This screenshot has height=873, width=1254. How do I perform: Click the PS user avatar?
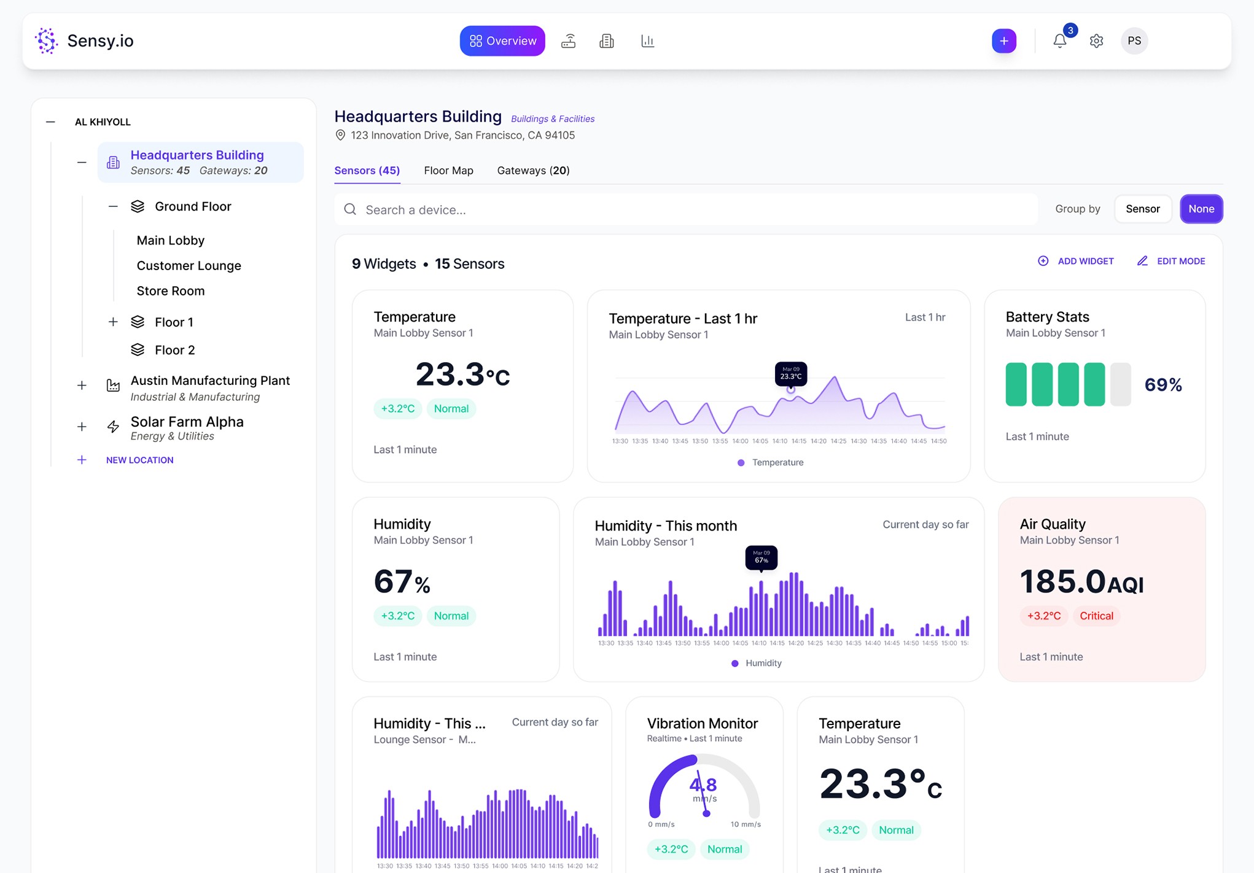1134,41
